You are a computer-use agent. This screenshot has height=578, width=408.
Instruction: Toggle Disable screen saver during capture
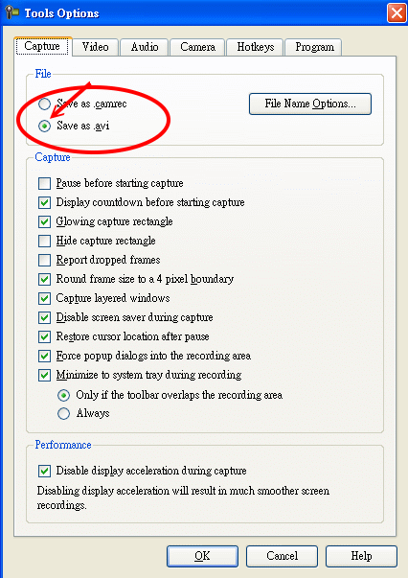pos(45,317)
